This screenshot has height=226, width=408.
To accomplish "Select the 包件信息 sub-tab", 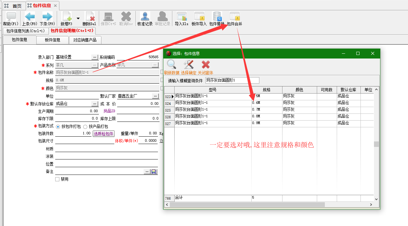I will coord(20,40).
